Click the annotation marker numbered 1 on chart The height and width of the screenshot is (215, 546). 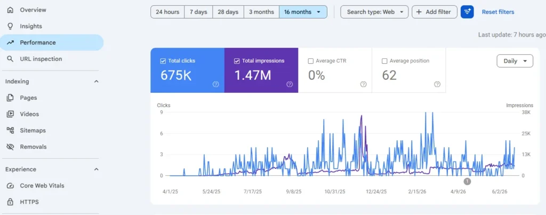pyautogui.click(x=467, y=181)
